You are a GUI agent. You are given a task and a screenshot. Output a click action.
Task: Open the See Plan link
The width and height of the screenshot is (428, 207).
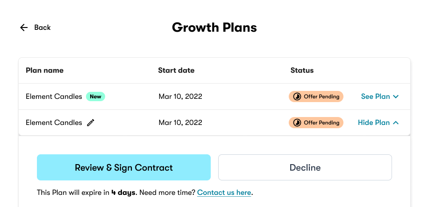pos(375,97)
